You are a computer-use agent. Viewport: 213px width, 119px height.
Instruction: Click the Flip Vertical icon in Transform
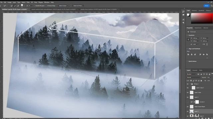tap(207, 44)
